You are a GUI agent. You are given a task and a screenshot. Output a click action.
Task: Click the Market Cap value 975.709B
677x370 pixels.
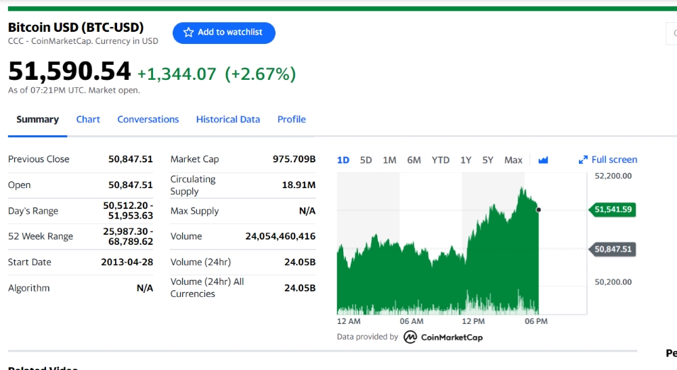pyautogui.click(x=294, y=159)
